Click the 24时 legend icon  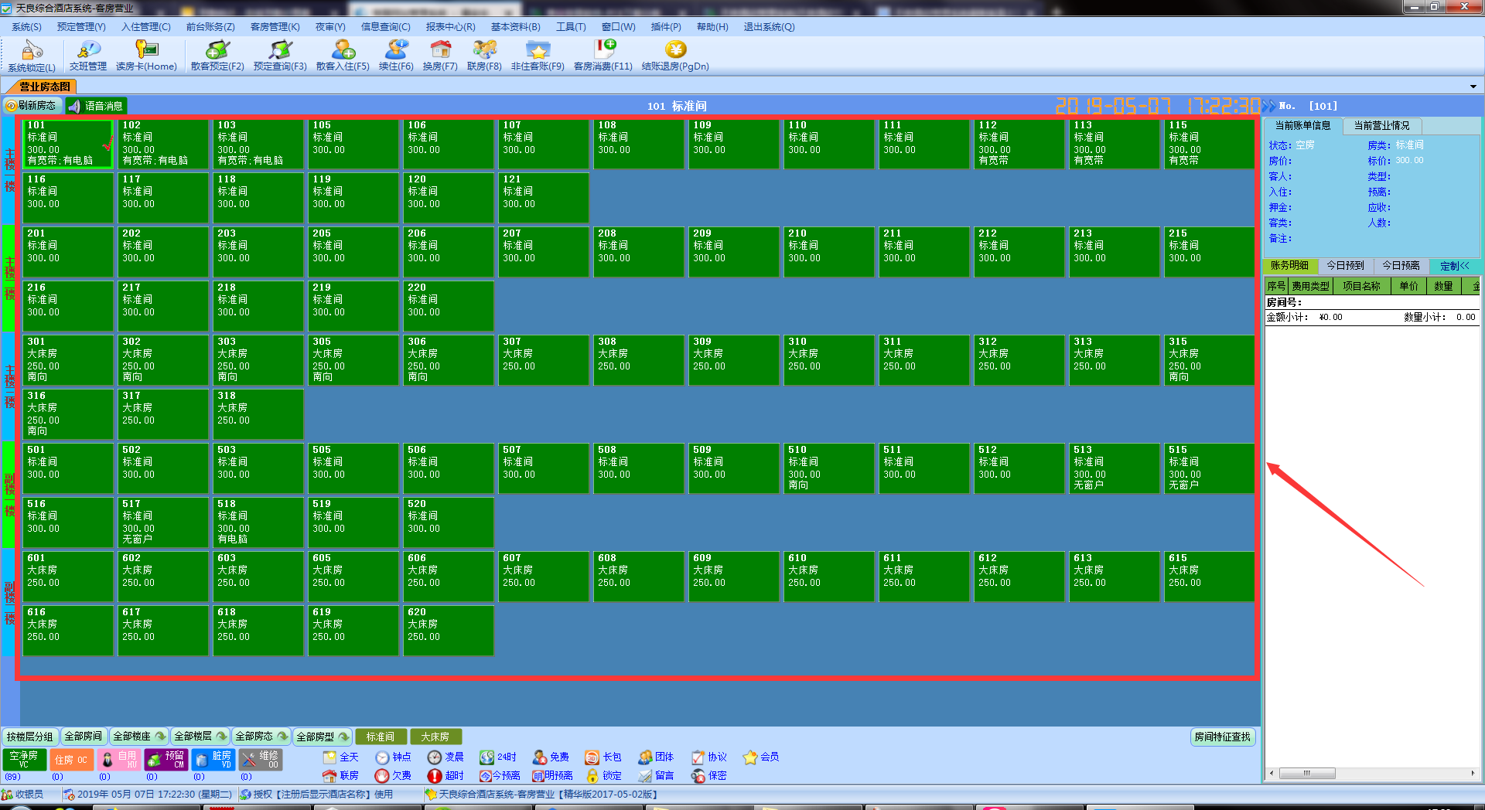coord(487,757)
